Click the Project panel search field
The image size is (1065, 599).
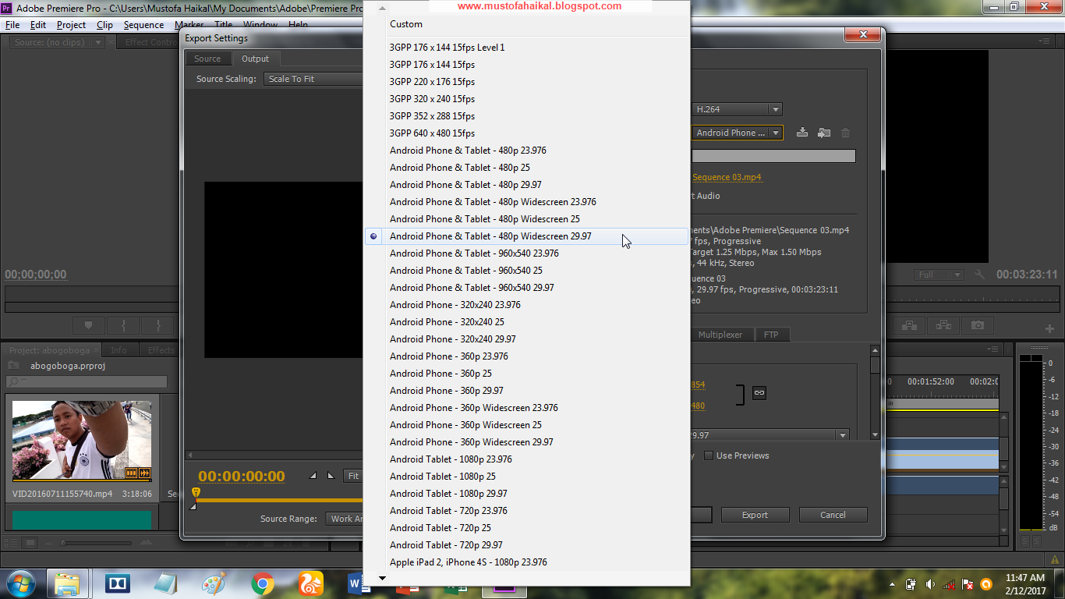(x=87, y=381)
